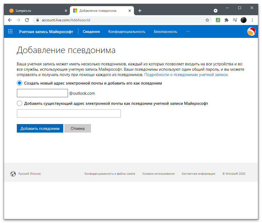
Task: Open the Microsoft apps grid launcher
Action: pyautogui.click(x=10, y=31)
